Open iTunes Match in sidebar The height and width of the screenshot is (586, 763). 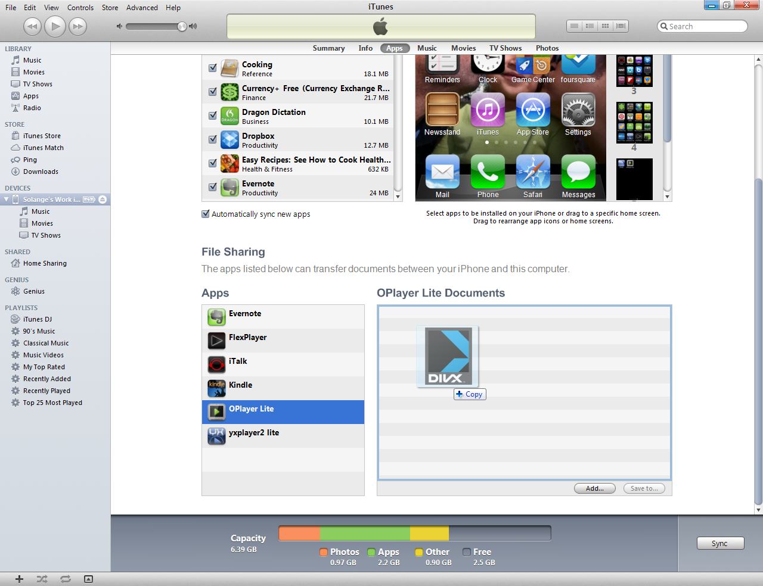(44, 148)
